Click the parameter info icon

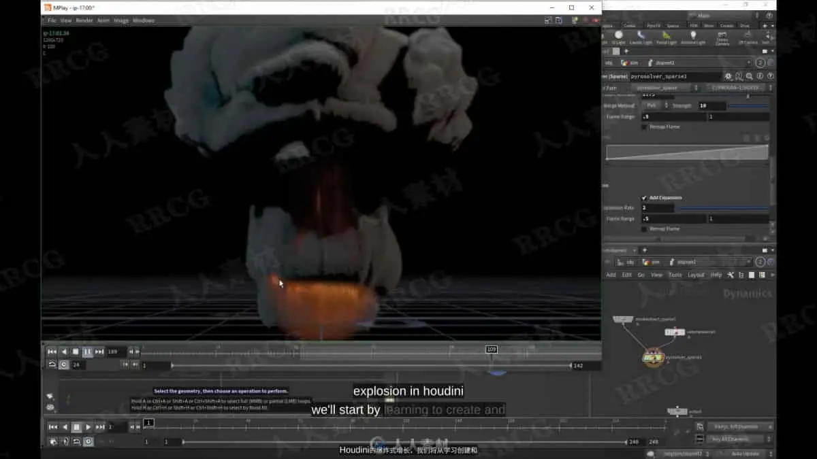(758, 76)
